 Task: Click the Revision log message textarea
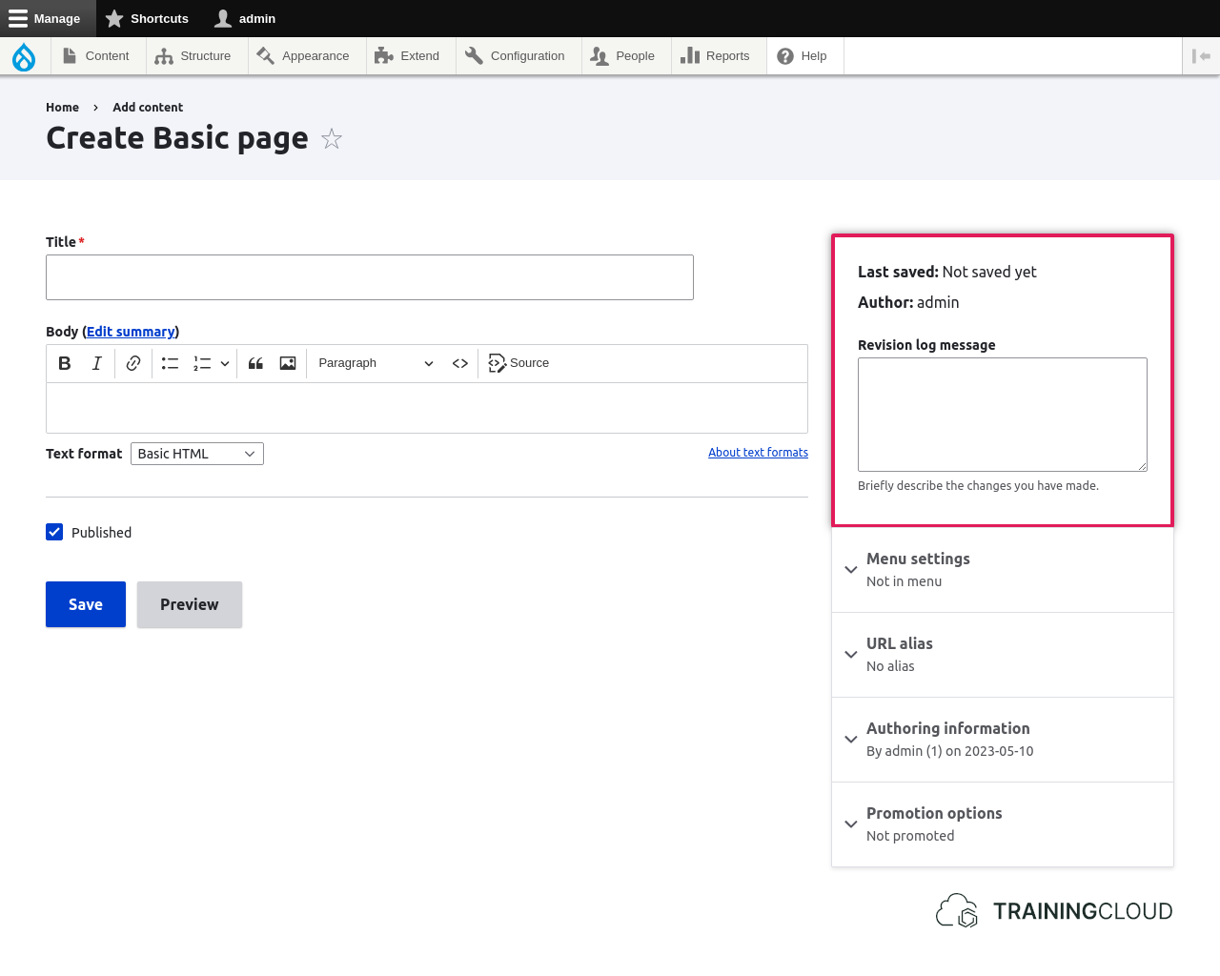1003,415
